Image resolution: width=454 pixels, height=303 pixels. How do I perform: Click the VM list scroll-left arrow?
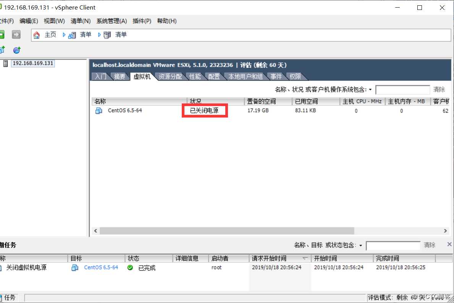tap(95, 230)
